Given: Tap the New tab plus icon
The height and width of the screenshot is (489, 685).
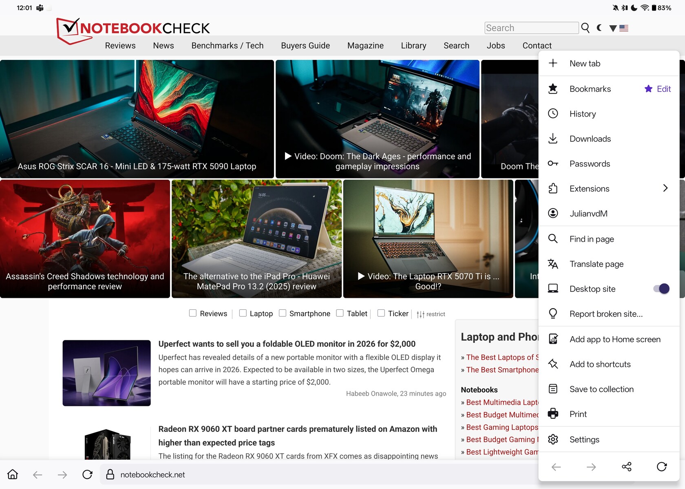Looking at the screenshot, I should (x=553, y=63).
